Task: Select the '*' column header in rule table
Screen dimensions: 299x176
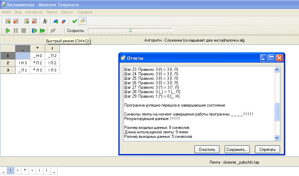Action: tap(38, 48)
